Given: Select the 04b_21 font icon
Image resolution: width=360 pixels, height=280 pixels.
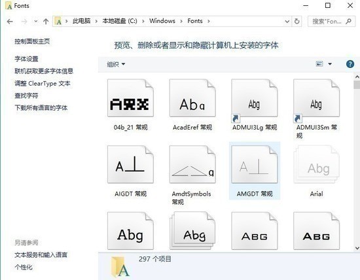Looking at the screenshot, I should [130, 98].
